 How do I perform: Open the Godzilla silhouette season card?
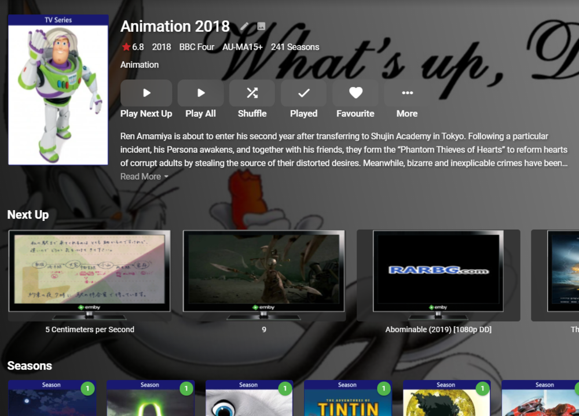click(x=447, y=398)
